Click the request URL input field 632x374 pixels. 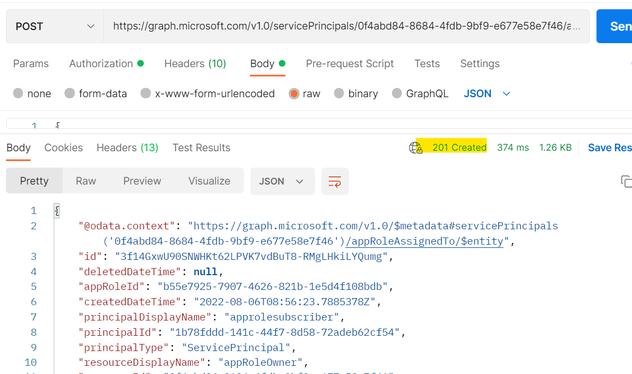[x=346, y=26]
